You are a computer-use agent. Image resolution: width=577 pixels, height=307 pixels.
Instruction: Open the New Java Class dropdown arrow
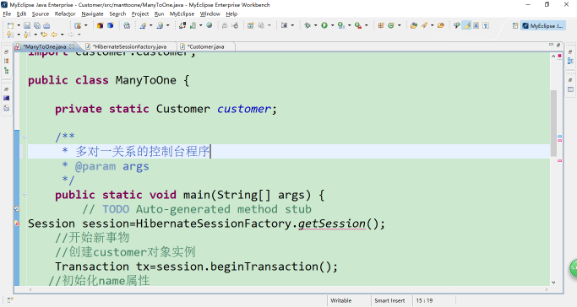tap(400, 25)
